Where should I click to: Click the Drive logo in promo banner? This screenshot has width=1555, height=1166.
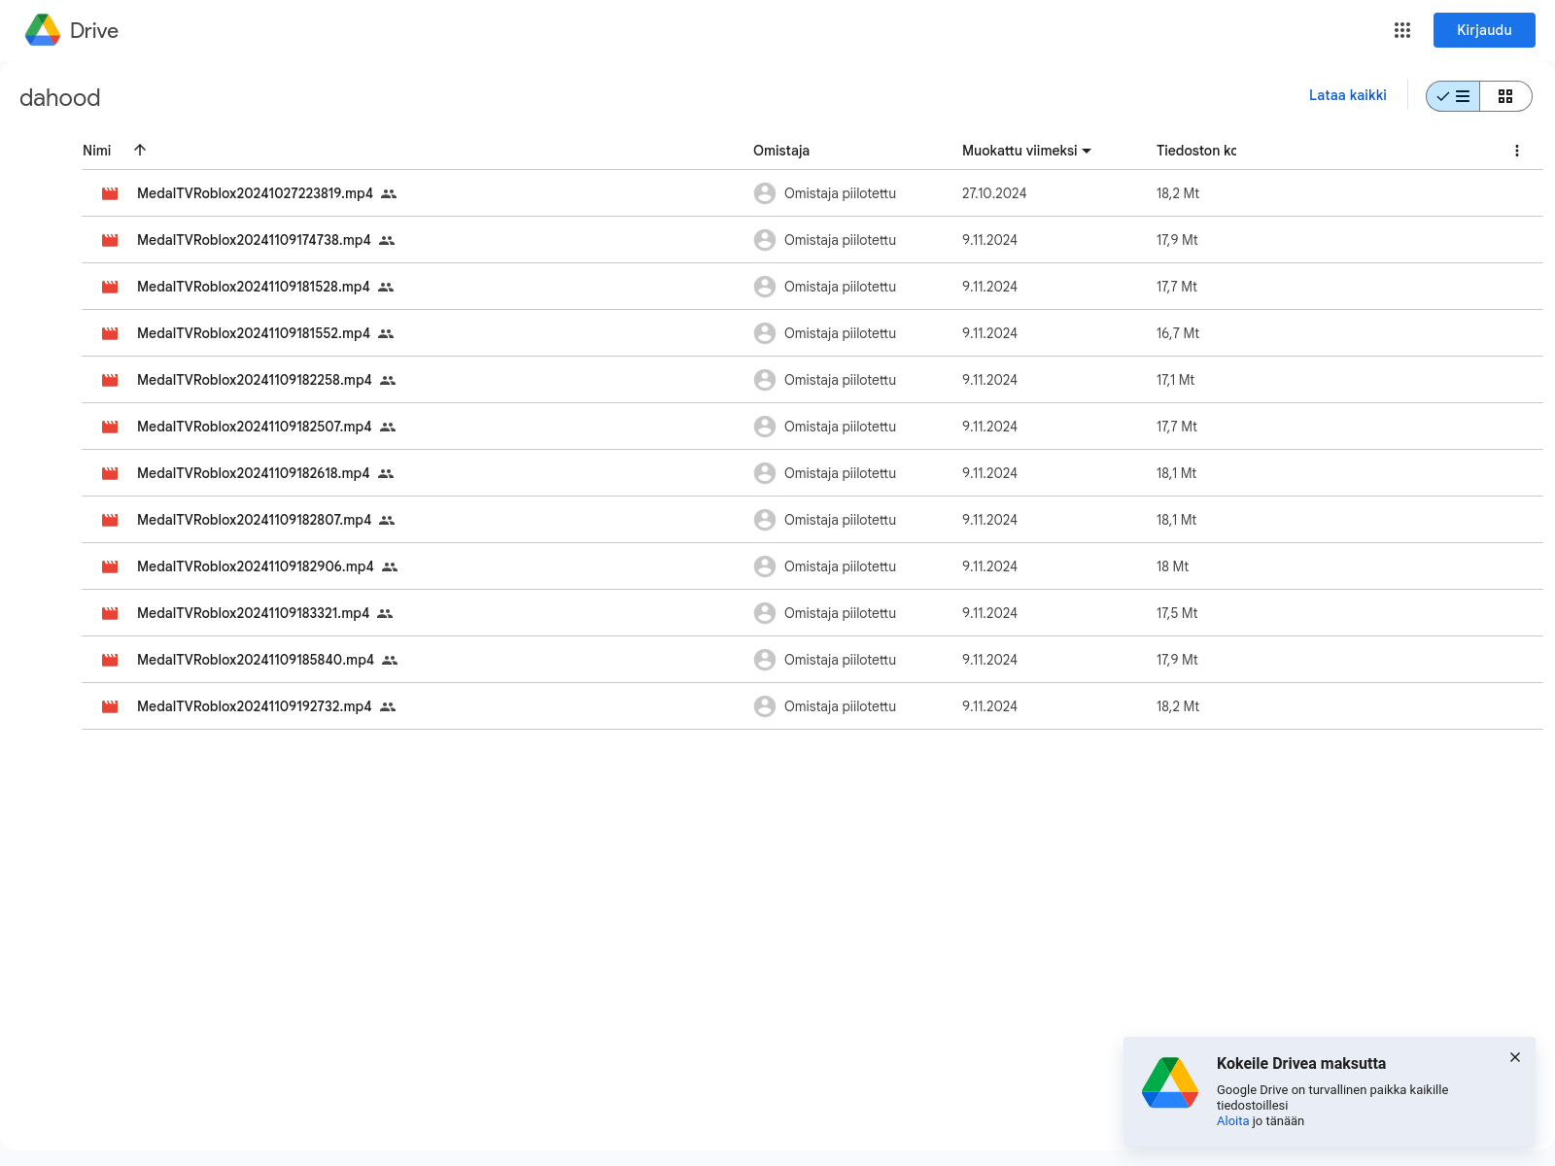tap(1170, 1083)
